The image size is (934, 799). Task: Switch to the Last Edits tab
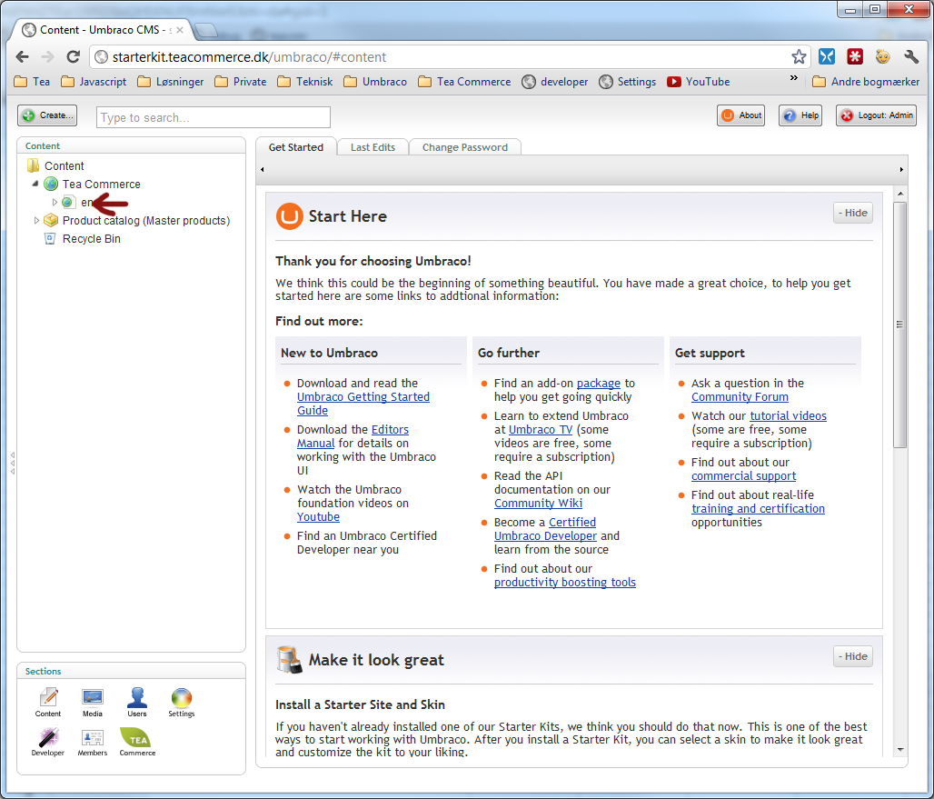pos(373,147)
